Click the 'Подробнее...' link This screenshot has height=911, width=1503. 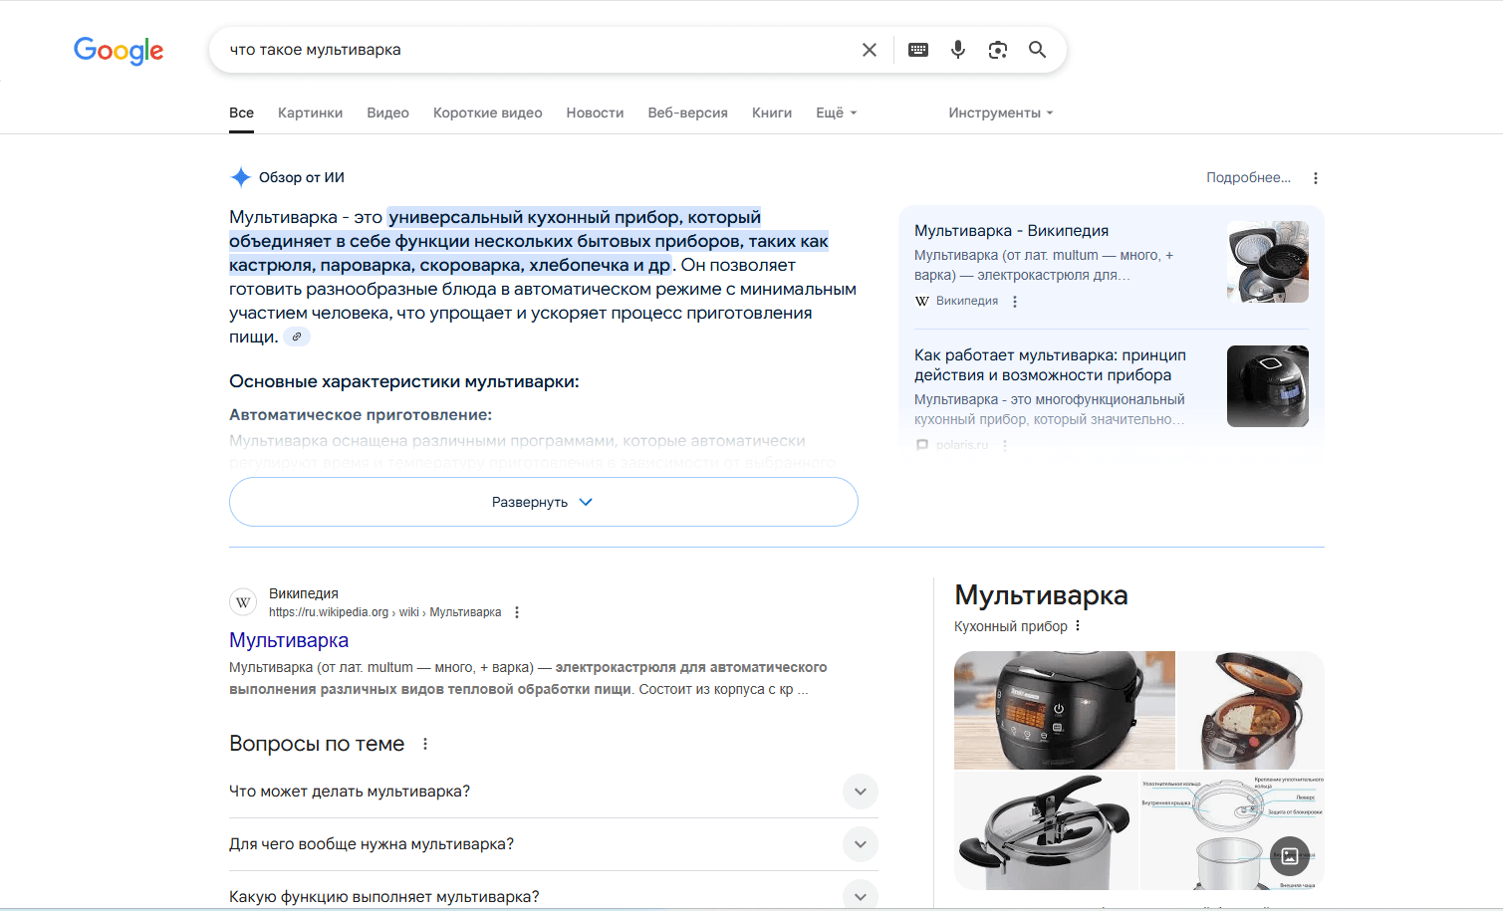1248,177
